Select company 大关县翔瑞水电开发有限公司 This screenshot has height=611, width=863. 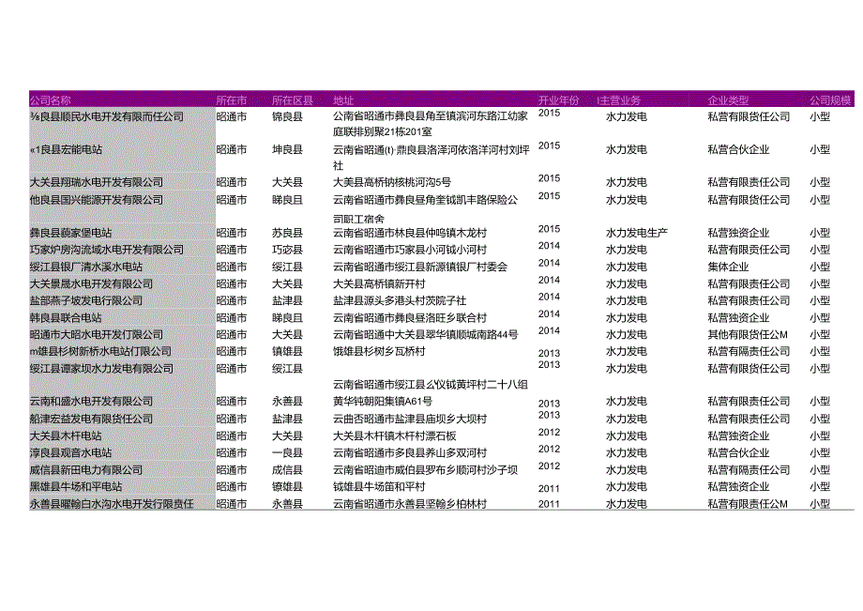pos(97,182)
